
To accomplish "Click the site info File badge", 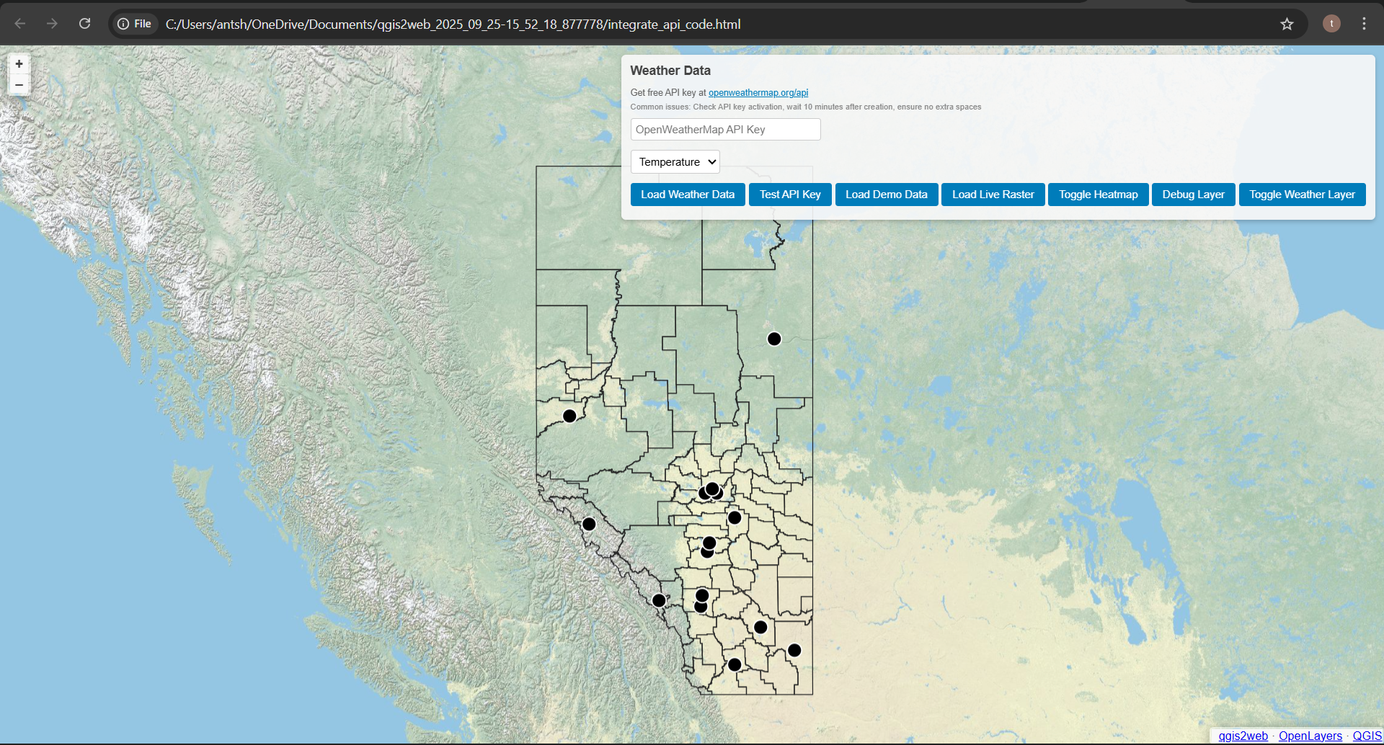I will [x=134, y=24].
